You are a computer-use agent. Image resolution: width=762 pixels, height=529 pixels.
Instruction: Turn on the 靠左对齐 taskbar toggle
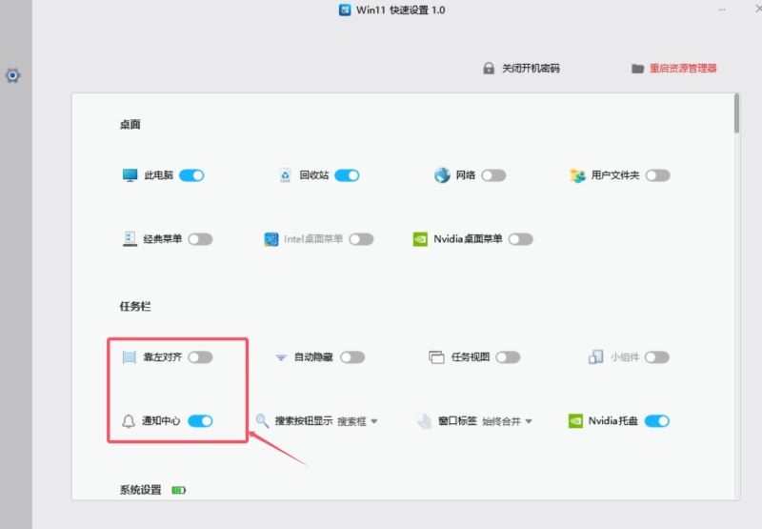(x=200, y=357)
